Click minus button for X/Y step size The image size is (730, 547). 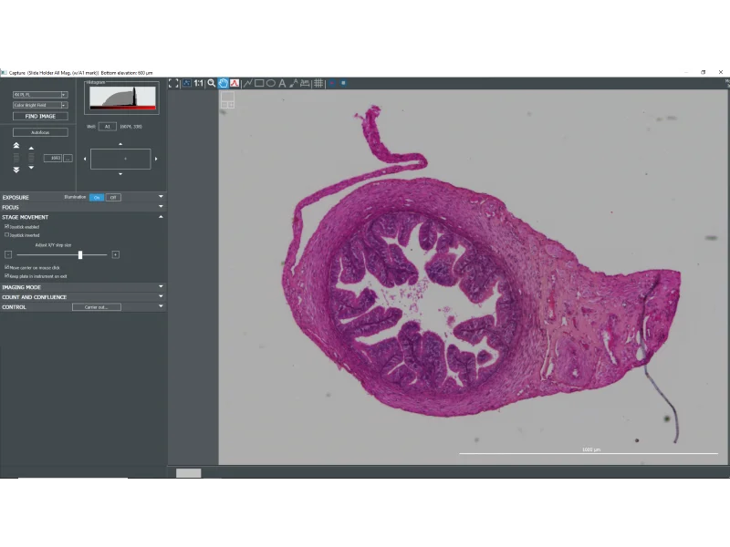click(8, 254)
